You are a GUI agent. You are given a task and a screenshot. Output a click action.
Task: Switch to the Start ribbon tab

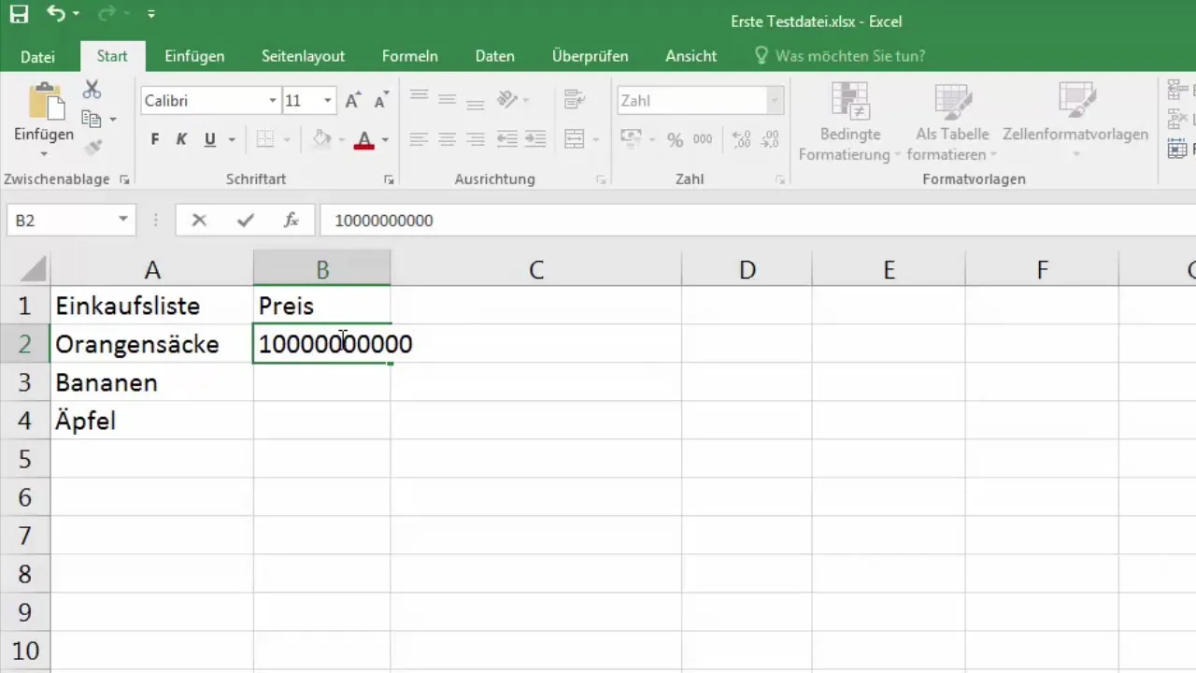[111, 56]
